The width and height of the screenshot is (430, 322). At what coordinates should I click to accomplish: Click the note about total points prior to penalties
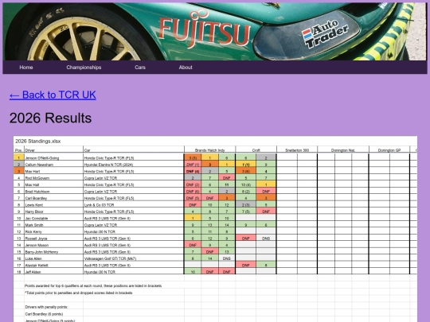(x=78, y=293)
